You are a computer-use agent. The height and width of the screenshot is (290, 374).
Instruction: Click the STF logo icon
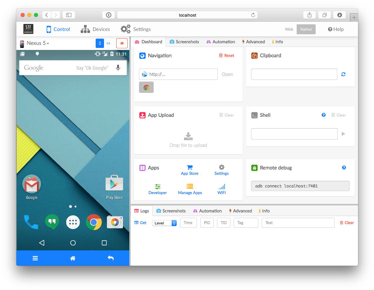28,29
